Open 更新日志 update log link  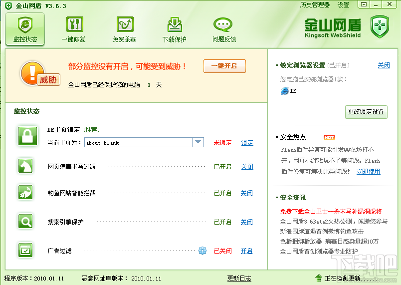point(239,279)
